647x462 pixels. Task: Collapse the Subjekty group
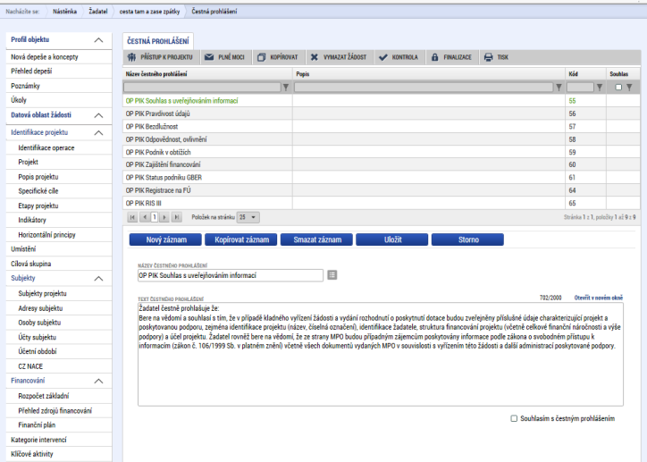pyautogui.click(x=98, y=279)
